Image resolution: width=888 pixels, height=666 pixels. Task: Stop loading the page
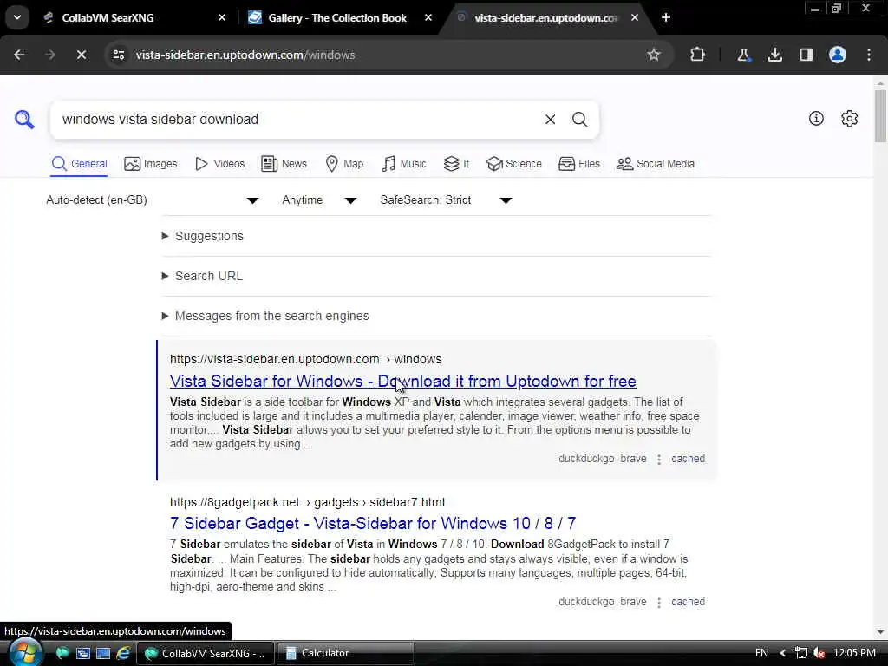tap(82, 55)
